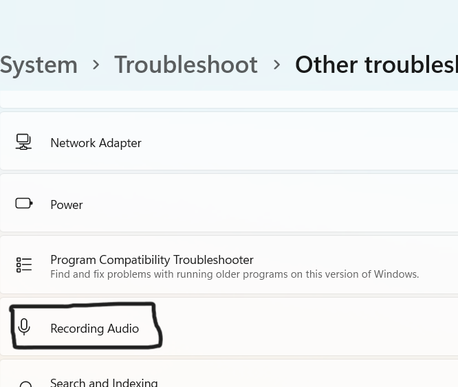Image resolution: width=458 pixels, height=387 pixels.
Task: Click the Network Adapter icon
Action: (24, 142)
